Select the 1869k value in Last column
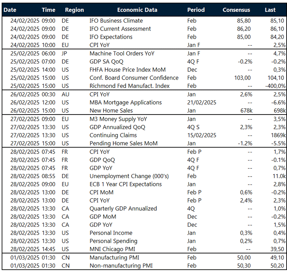The image size is (287, 271). (277, 135)
